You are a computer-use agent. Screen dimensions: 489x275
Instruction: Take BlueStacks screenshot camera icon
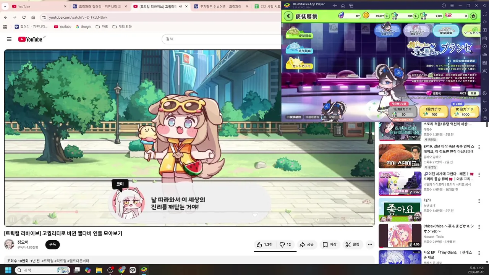[x=485, y=71]
